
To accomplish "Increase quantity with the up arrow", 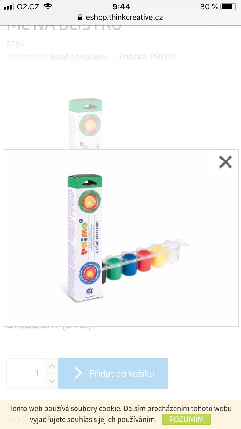I will pyautogui.click(x=52, y=366).
